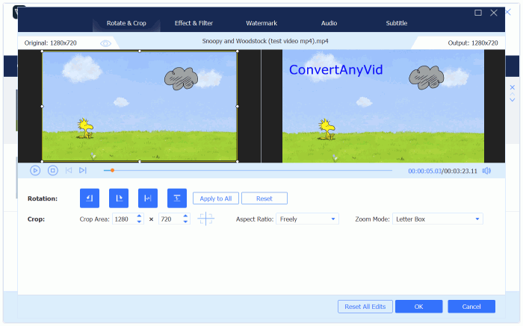Stop the video playback
The height and width of the screenshot is (326, 523).
tap(53, 171)
